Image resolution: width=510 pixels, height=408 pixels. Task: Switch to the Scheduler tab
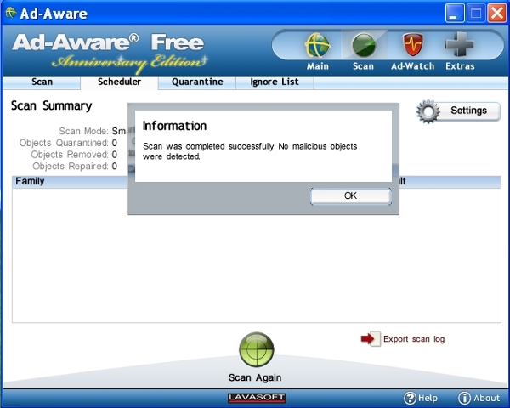119,82
